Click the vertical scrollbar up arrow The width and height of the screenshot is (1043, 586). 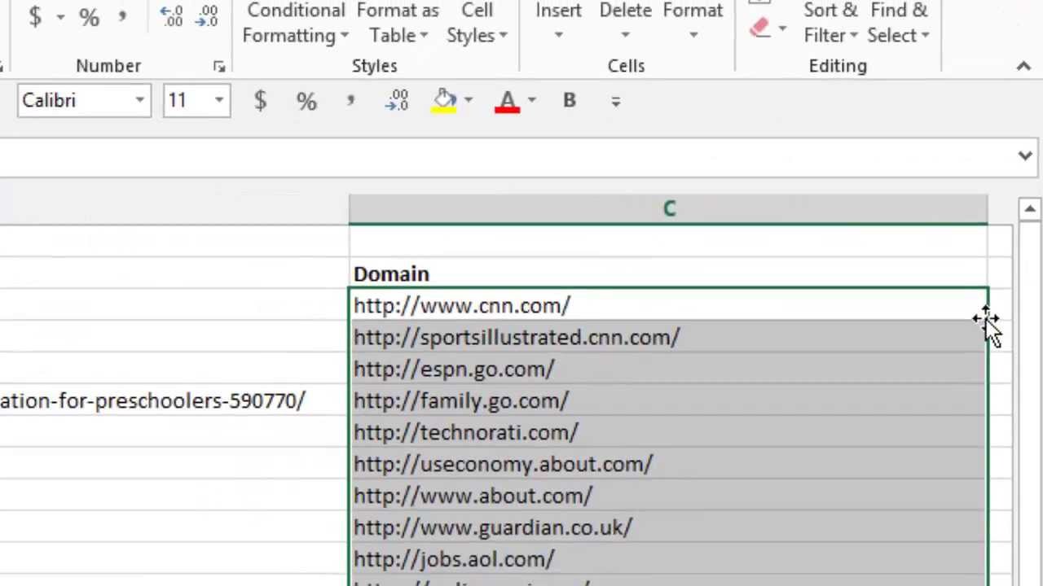click(x=1029, y=210)
